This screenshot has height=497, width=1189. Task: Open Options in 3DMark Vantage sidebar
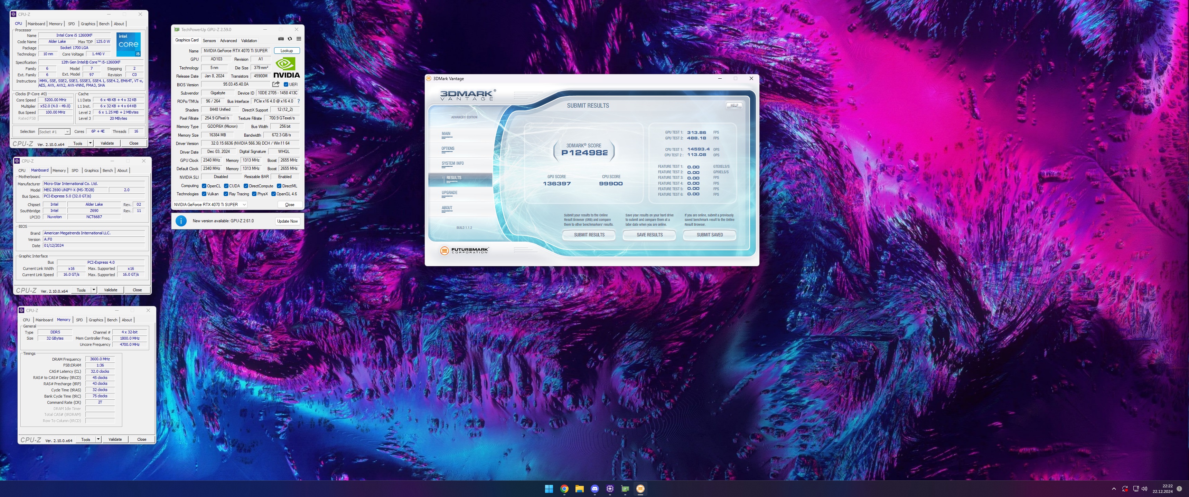point(448,148)
